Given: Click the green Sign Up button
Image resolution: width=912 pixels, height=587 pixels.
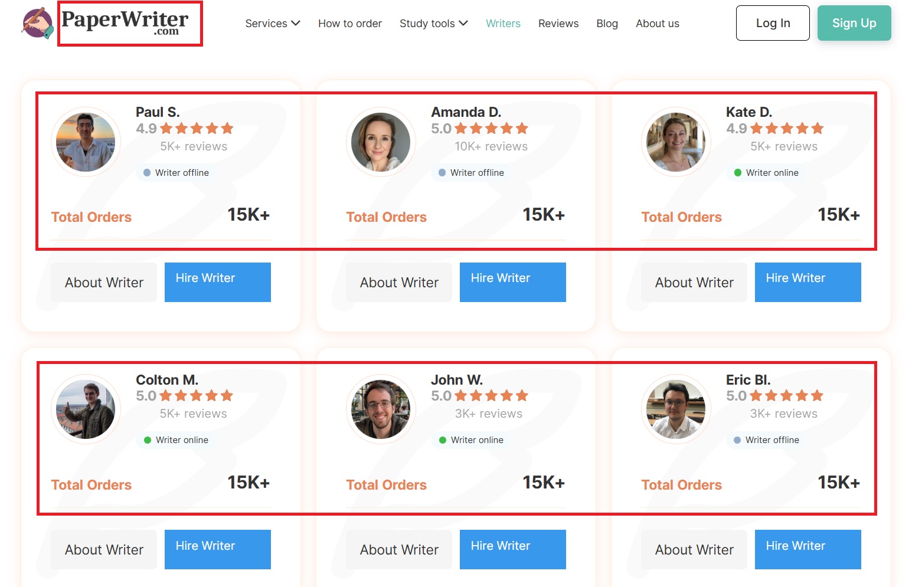Looking at the screenshot, I should (x=854, y=23).
